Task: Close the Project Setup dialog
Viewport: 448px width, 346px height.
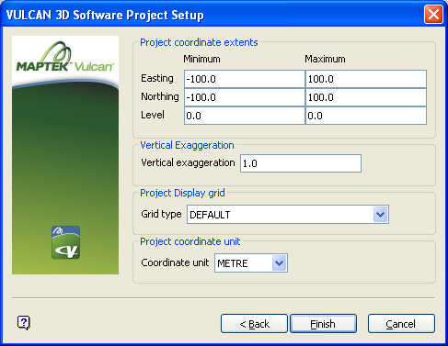Action: [x=433, y=15]
